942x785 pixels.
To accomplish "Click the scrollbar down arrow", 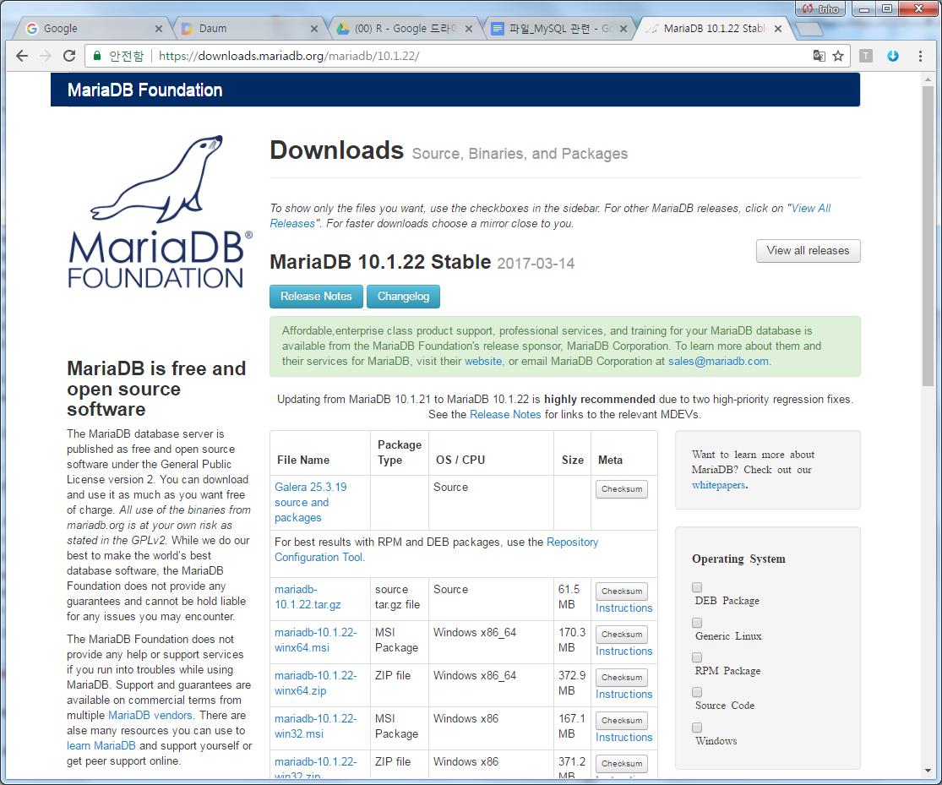I will pyautogui.click(x=928, y=770).
